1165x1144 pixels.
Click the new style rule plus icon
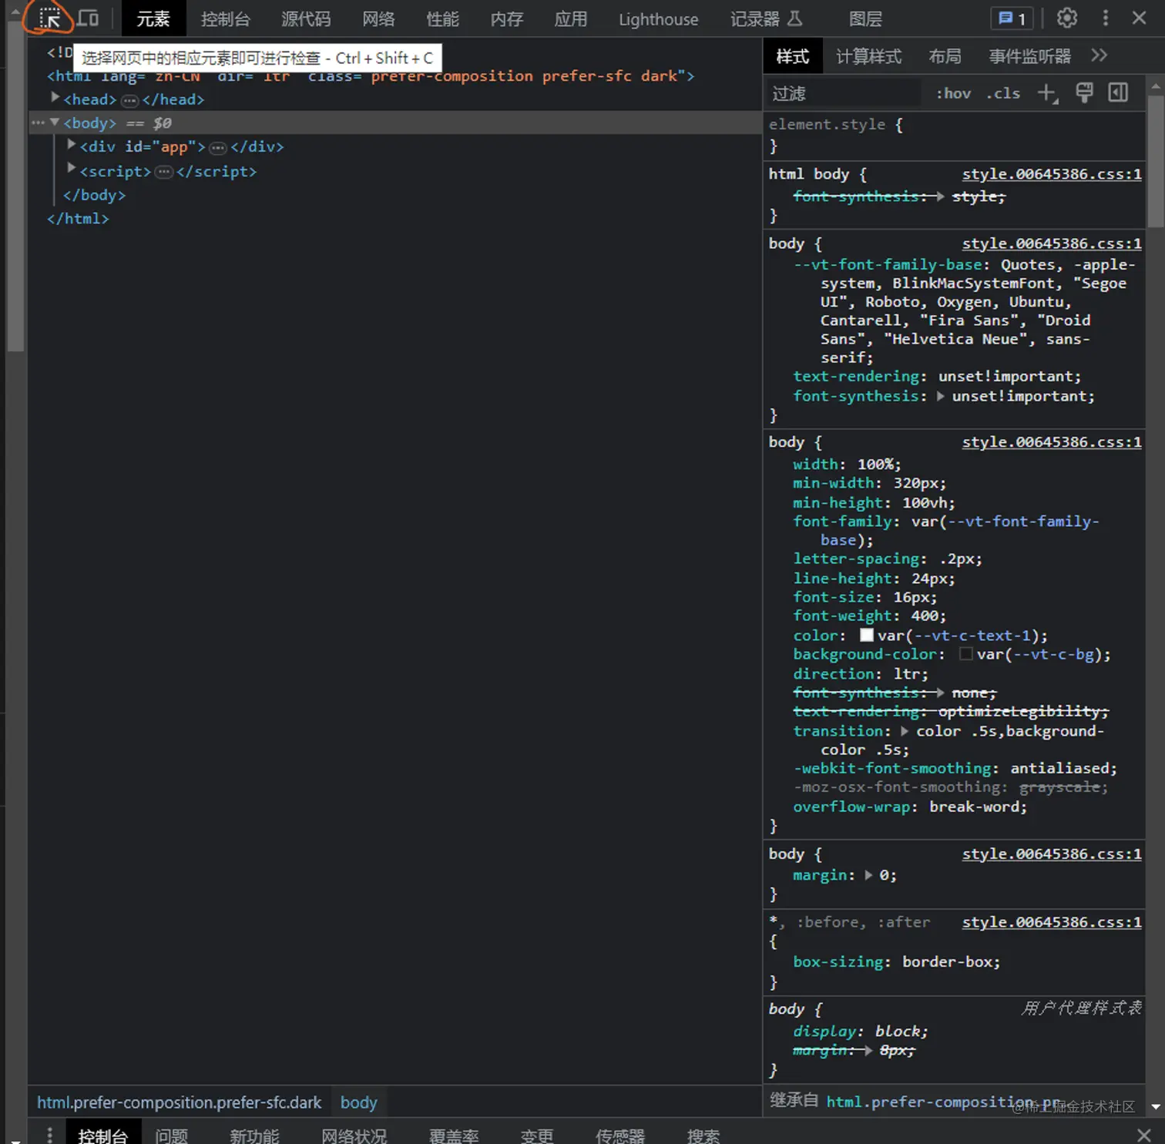tap(1047, 93)
